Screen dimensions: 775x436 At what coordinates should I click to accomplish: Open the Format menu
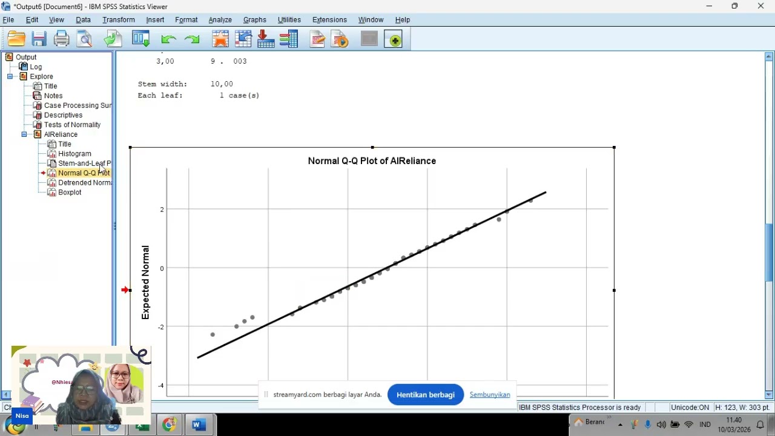coord(186,20)
